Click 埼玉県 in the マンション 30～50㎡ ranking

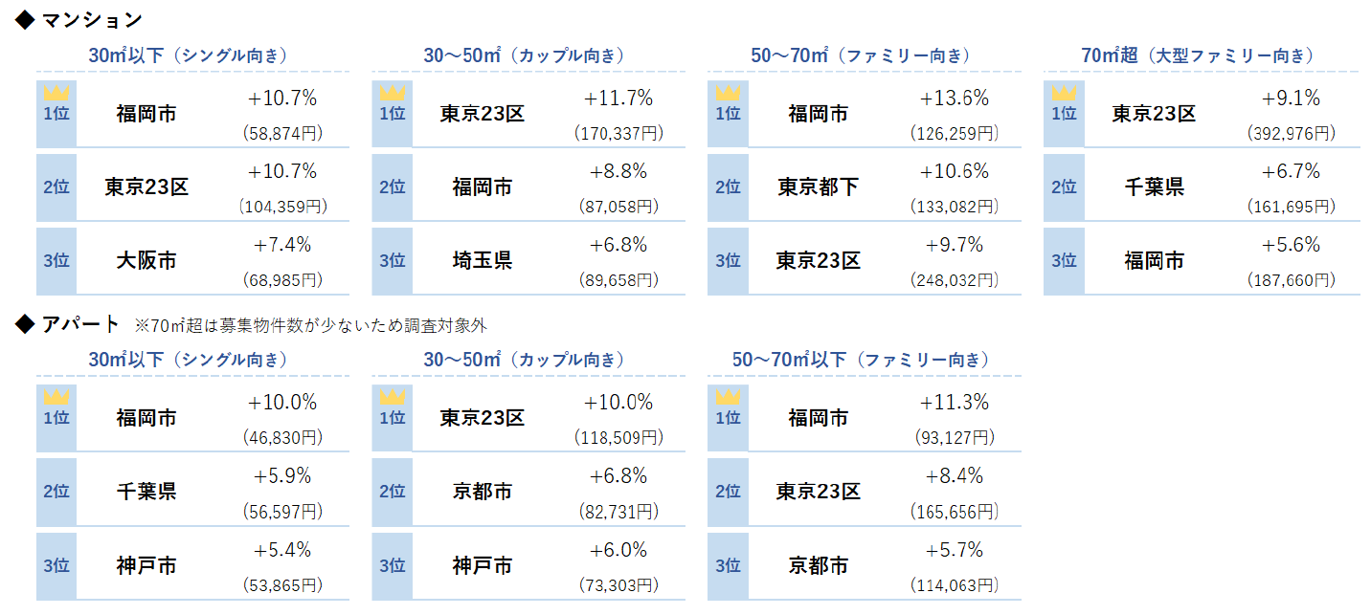483,260
